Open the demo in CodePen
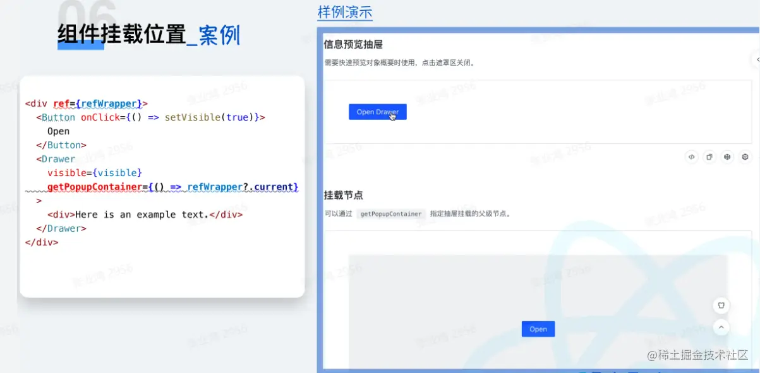The width and height of the screenshot is (760, 373). tap(727, 157)
